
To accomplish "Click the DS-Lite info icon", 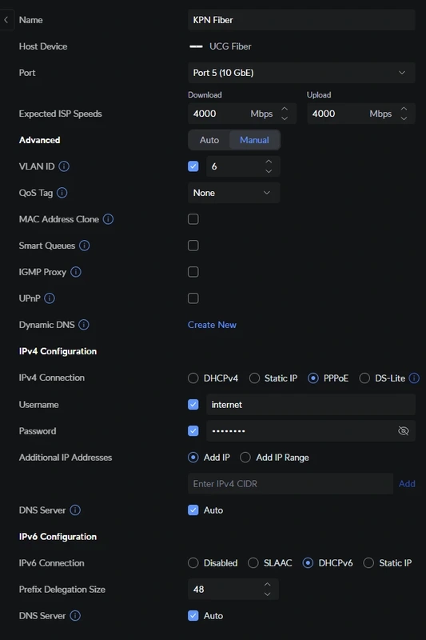I will click(414, 378).
